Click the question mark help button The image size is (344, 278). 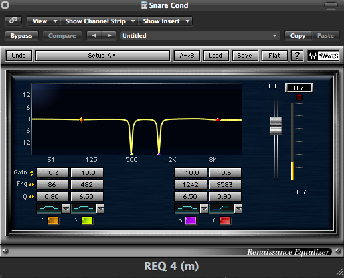297,56
